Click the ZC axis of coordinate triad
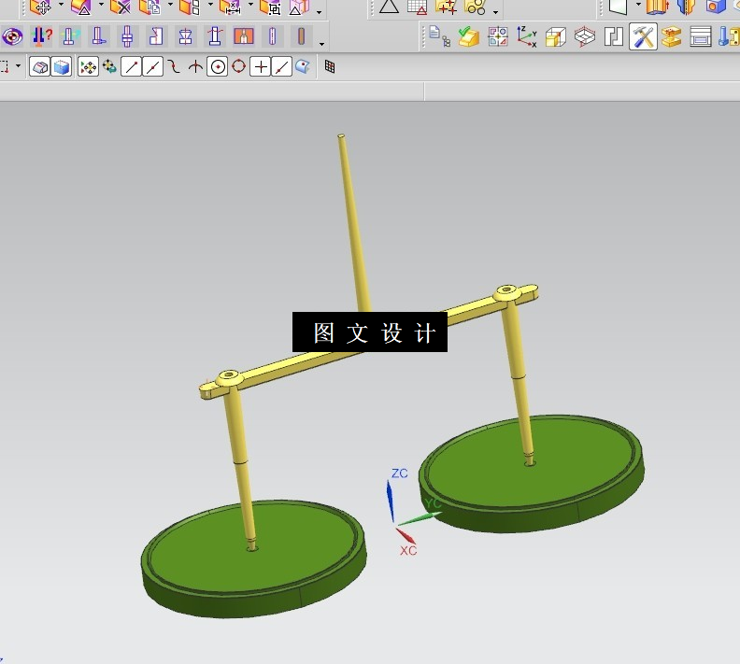Image resolution: width=740 pixels, height=664 pixels. (390, 500)
